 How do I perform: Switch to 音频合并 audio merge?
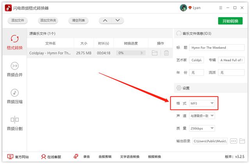(x=15, y=70)
